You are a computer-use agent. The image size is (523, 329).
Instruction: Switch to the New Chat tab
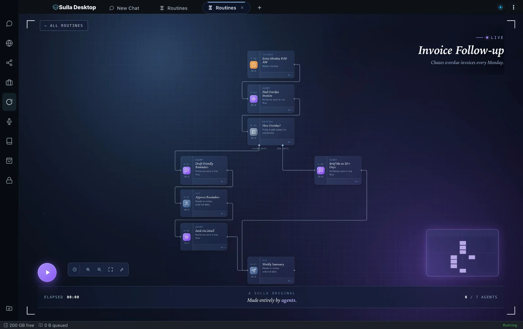click(124, 8)
